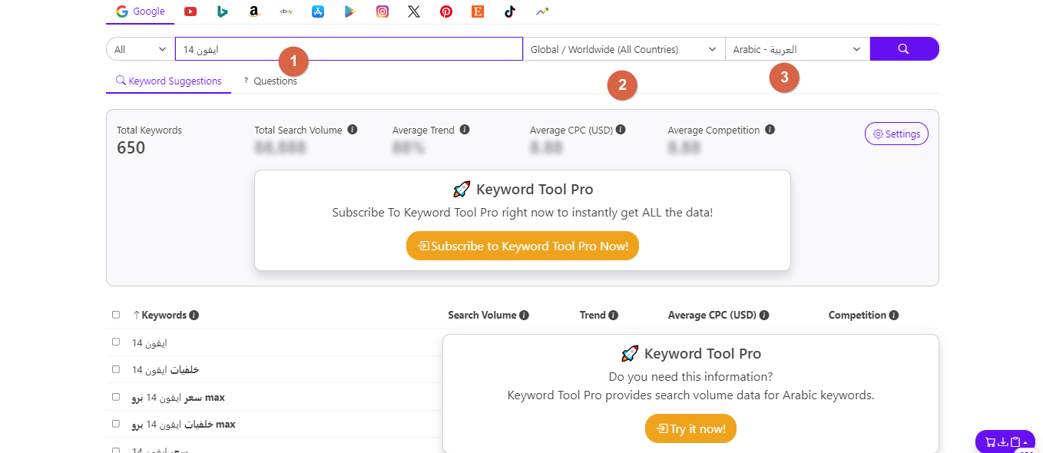Select the Keyword Suggestions tab
The width and height of the screenshot is (1043, 453).
pyautogui.click(x=168, y=81)
